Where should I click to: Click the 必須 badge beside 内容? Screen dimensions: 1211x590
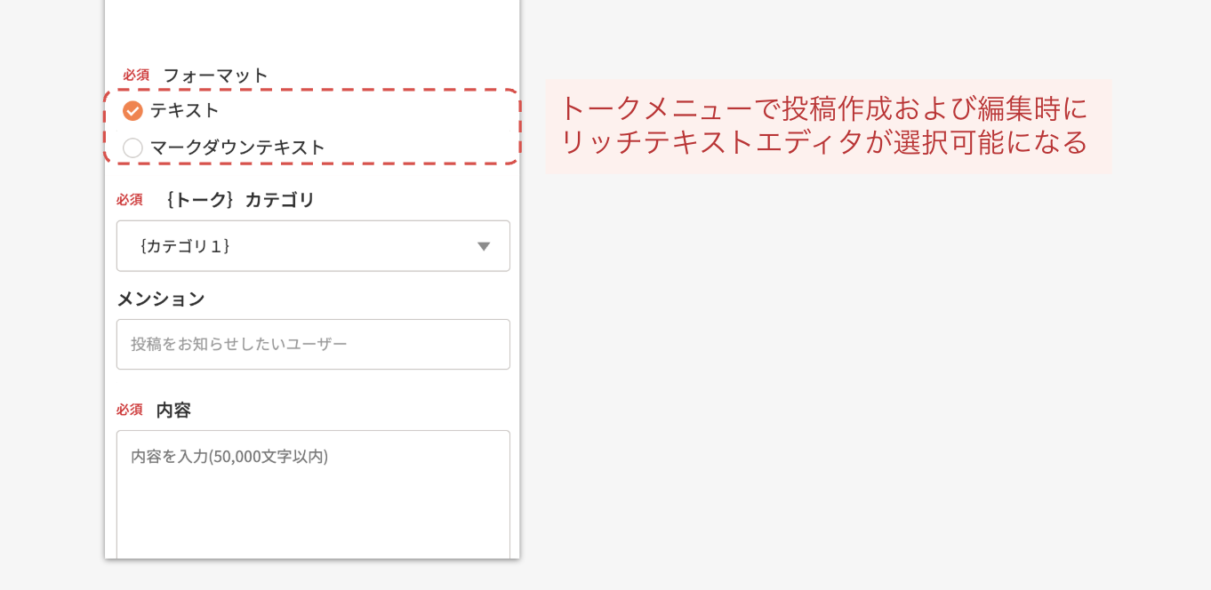tap(130, 410)
